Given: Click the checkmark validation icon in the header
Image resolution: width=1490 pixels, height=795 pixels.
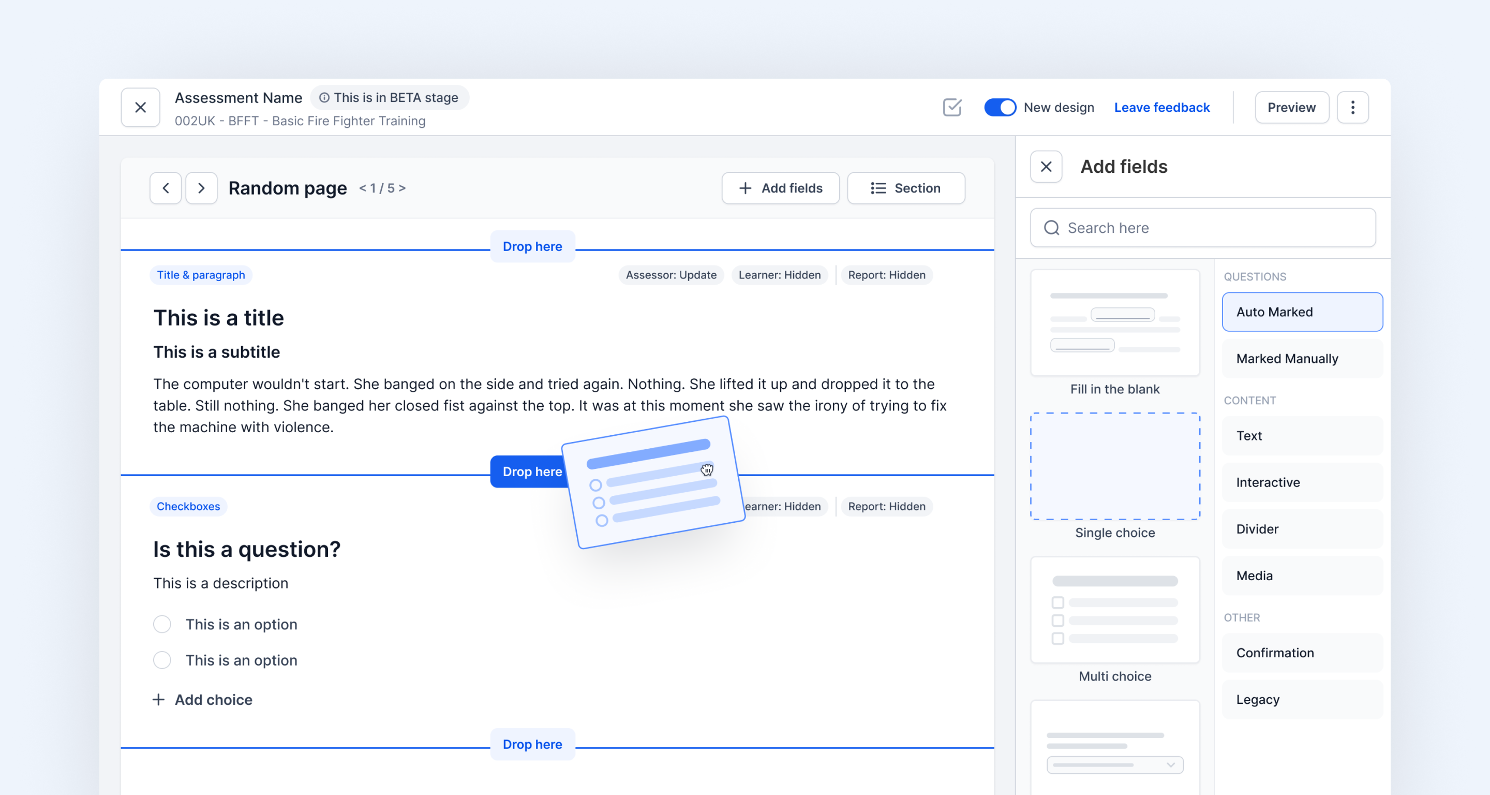Looking at the screenshot, I should (x=952, y=108).
